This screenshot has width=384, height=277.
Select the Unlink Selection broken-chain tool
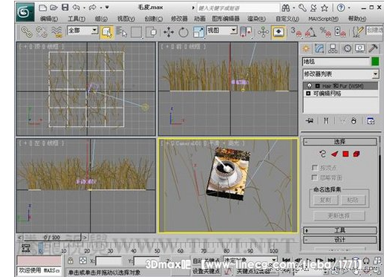(42, 32)
